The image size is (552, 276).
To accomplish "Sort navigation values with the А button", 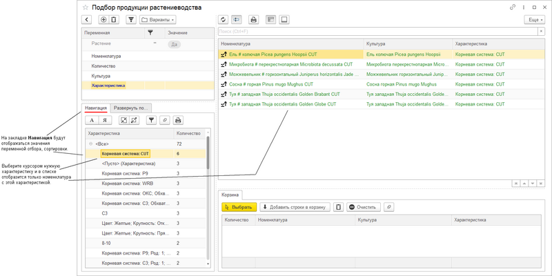I will click(91, 120).
